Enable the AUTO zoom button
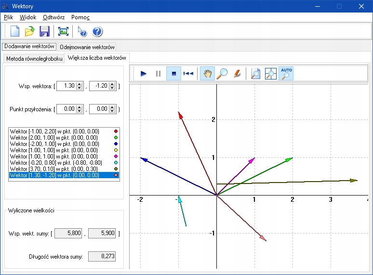This screenshot has height=275, width=373. tap(286, 74)
